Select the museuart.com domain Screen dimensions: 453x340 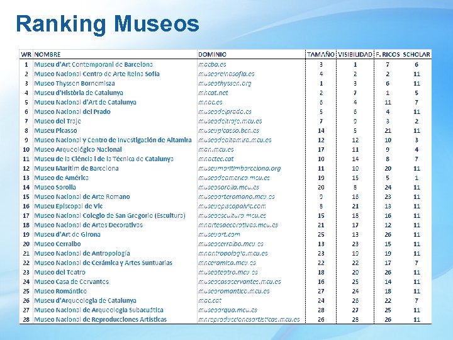[219, 234]
